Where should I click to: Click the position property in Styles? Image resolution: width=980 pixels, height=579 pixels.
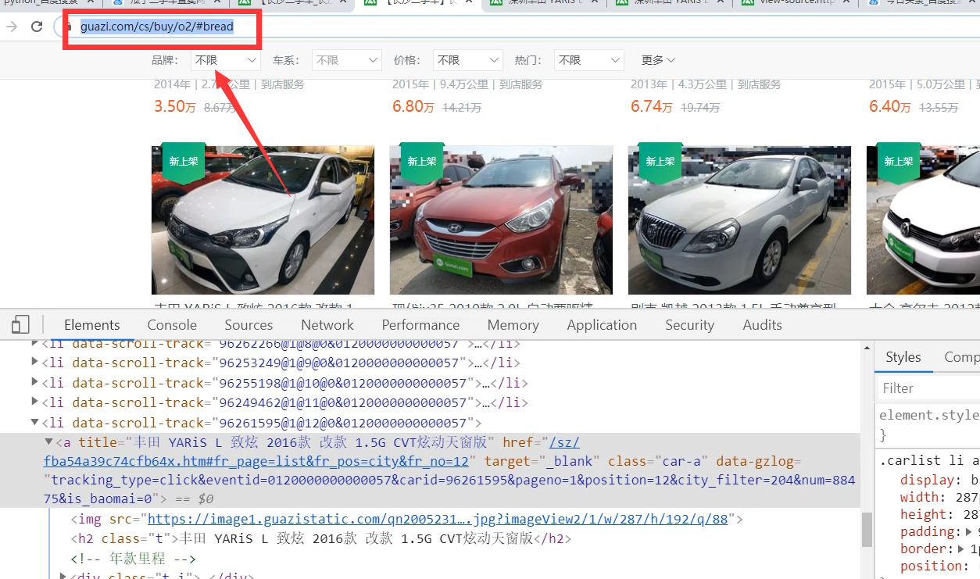(930, 566)
